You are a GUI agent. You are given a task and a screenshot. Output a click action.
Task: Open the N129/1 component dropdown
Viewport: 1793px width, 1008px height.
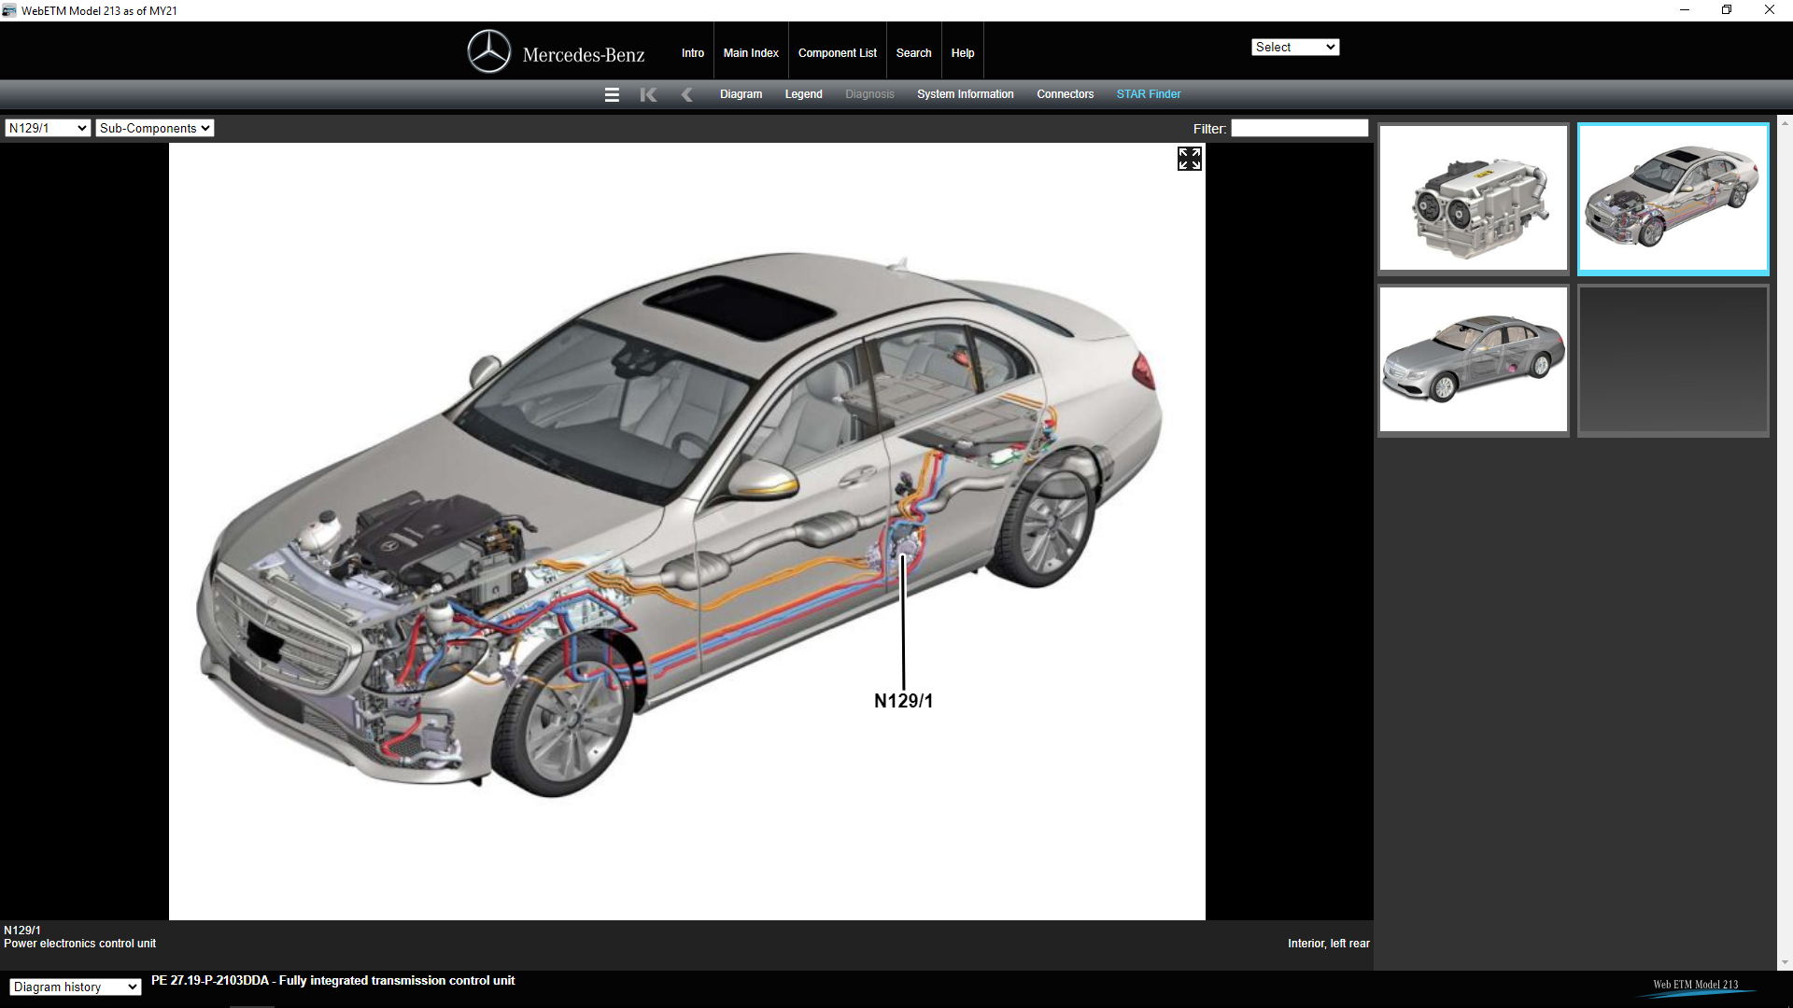[x=48, y=128]
